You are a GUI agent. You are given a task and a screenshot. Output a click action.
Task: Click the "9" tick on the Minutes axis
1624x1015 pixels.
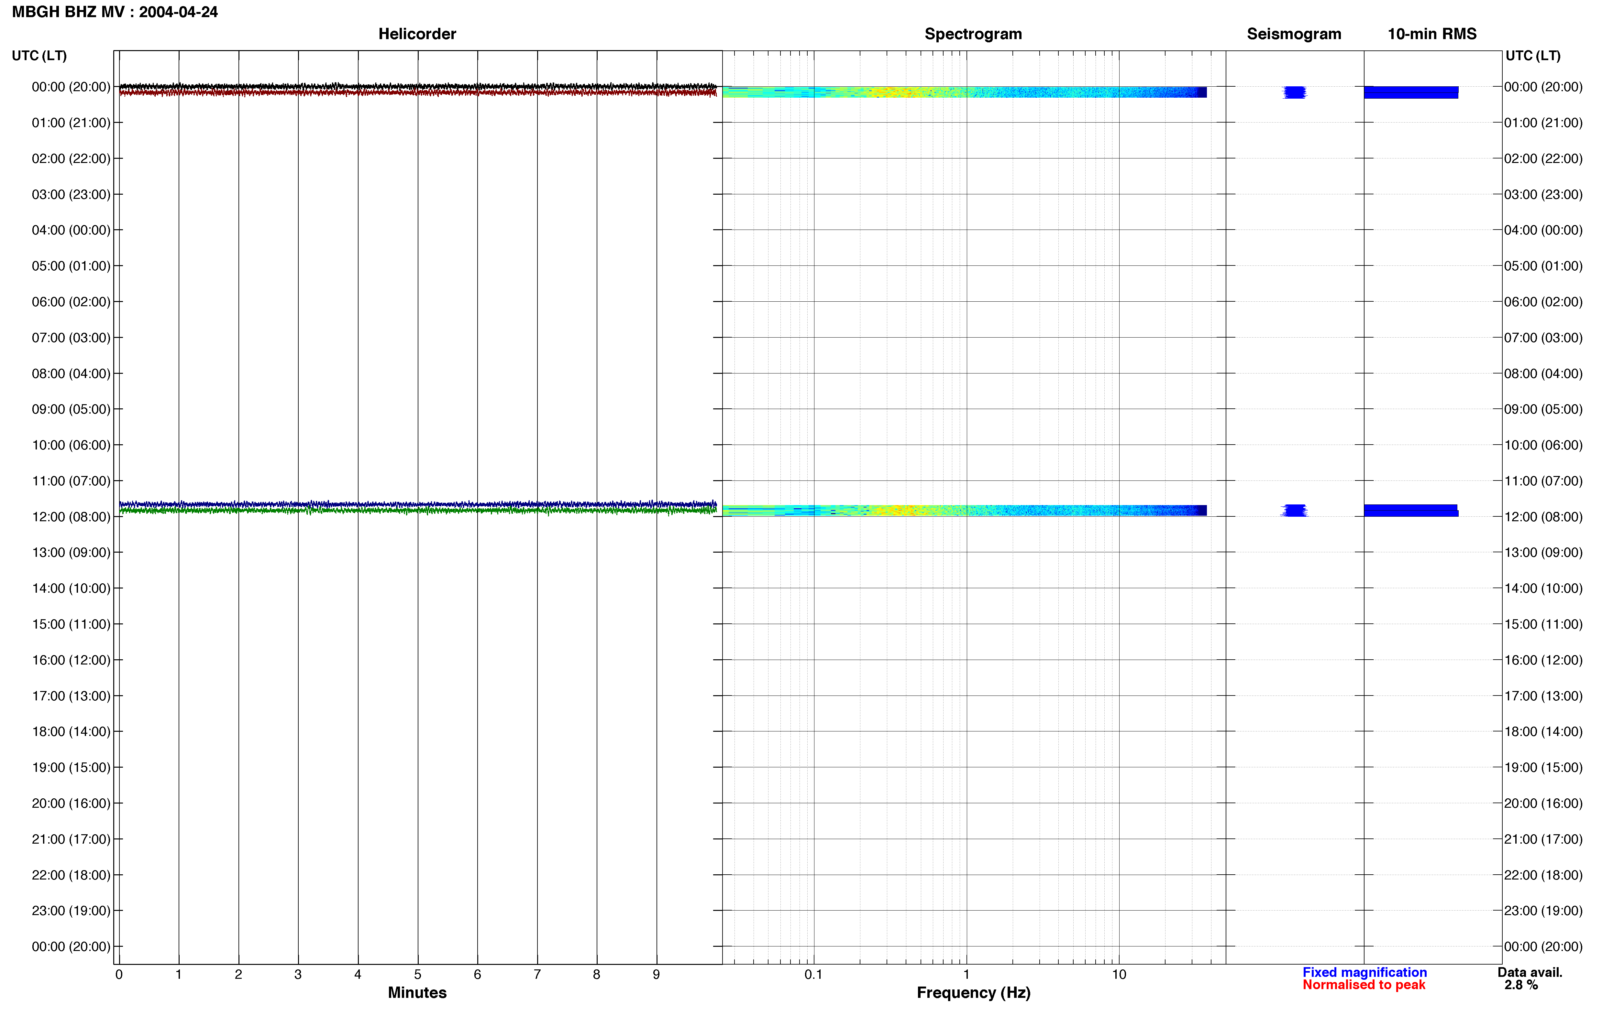(656, 975)
